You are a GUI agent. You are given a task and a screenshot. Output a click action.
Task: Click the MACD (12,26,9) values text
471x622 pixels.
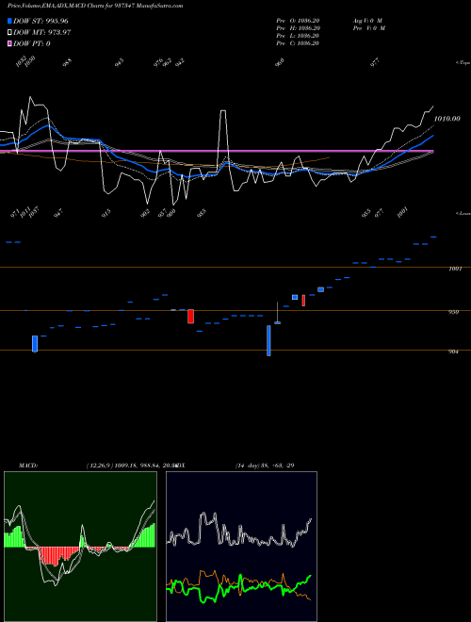(x=131, y=466)
